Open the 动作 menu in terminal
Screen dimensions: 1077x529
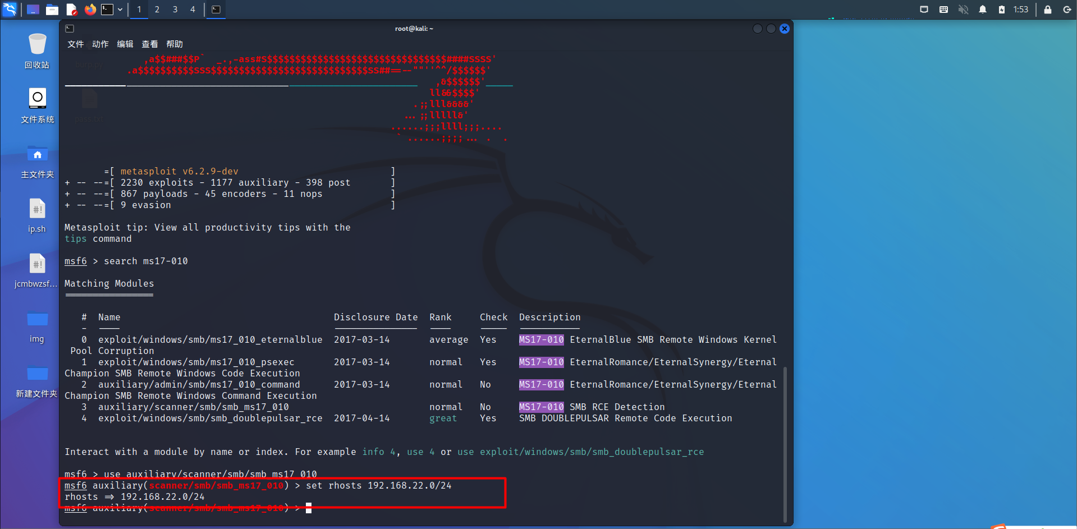(x=100, y=44)
